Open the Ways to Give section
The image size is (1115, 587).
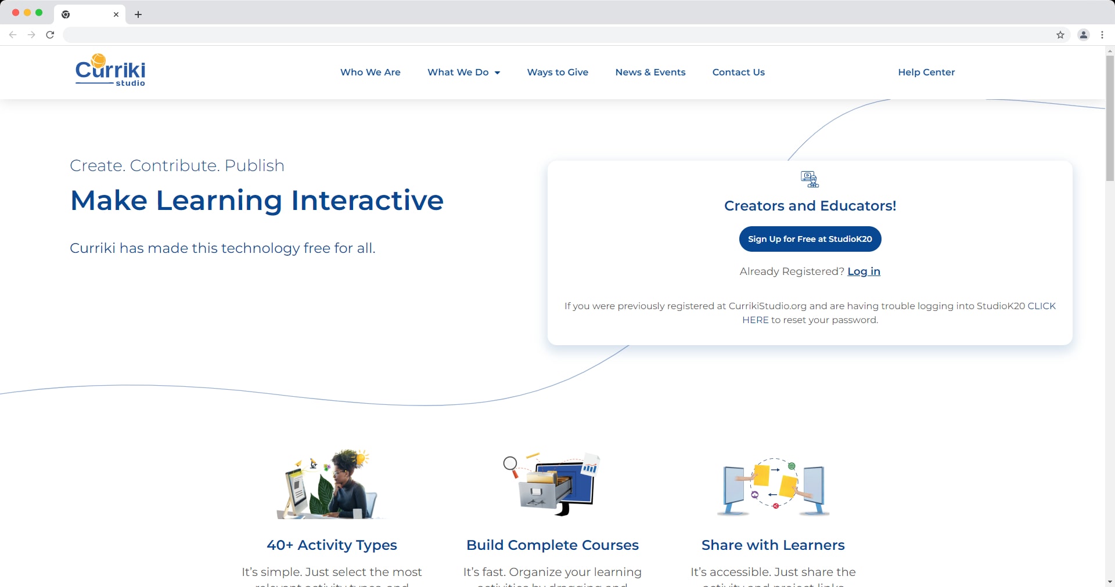(x=557, y=72)
